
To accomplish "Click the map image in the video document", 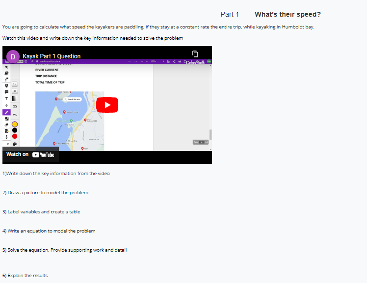I will click(x=70, y=121).
